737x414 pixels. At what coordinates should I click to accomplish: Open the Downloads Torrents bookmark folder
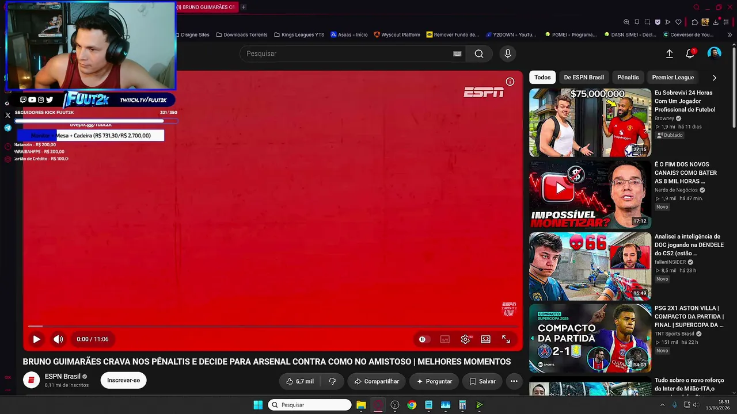coord(242,34)
